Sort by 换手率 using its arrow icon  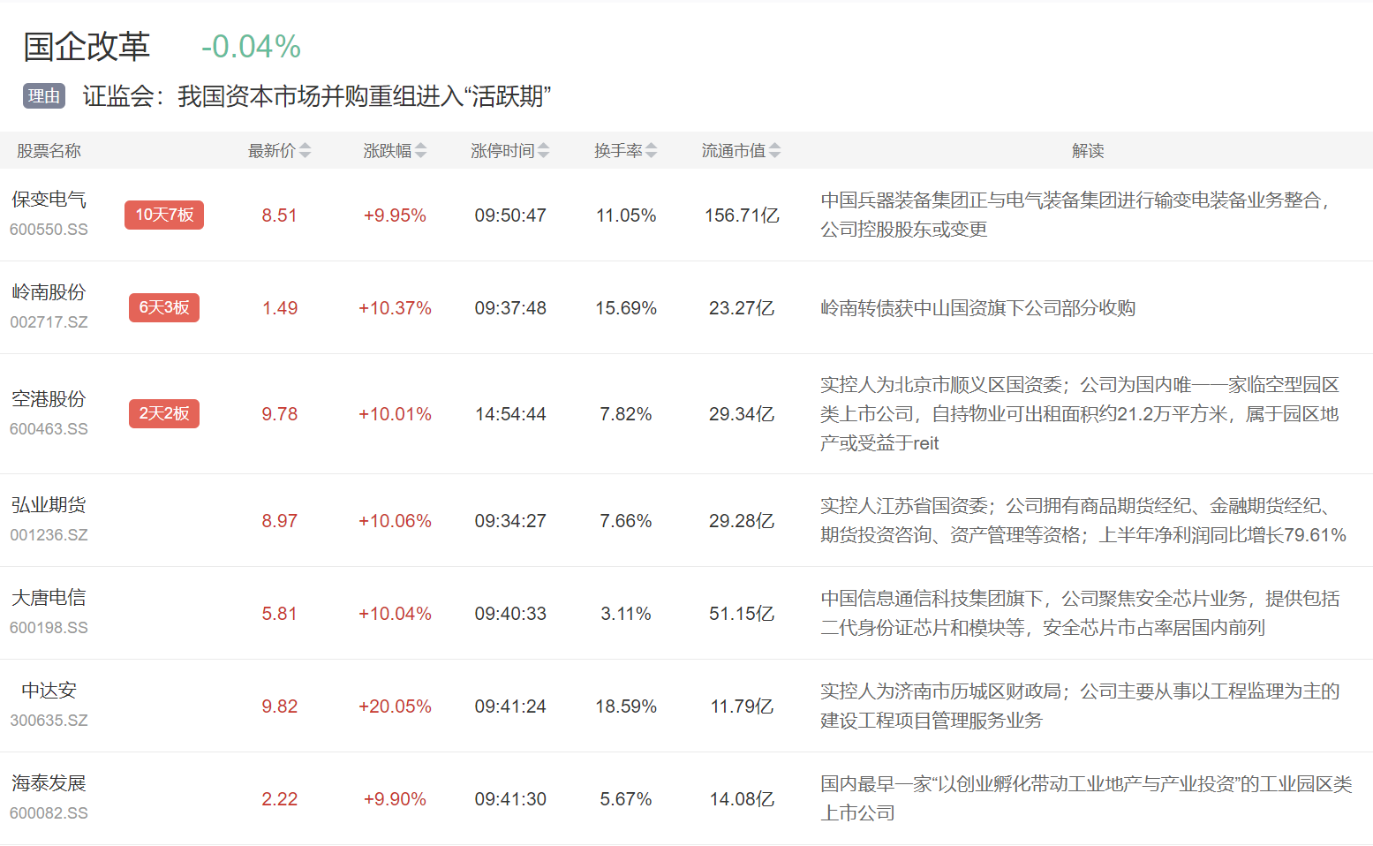point(651,151)
